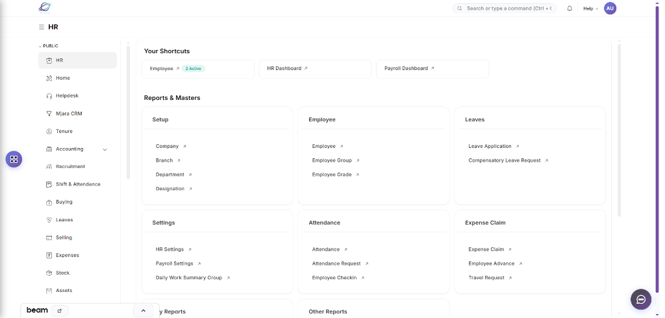Click the Expenses sidebar icon
The height and width of the screenshot is (318, 665).
pyautogui.click(x=49, y=255)
